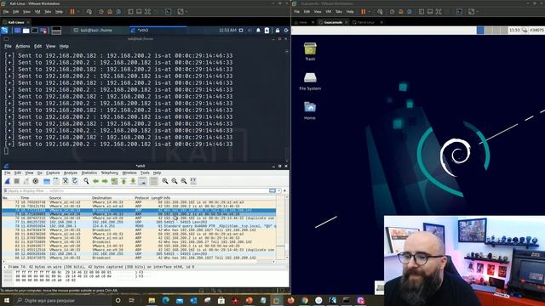Viewport: 545px width, 306px height.
Task: Go forward with the green right arrow in Wireshark
Action: pyautogui.click(x=105, y=181)
